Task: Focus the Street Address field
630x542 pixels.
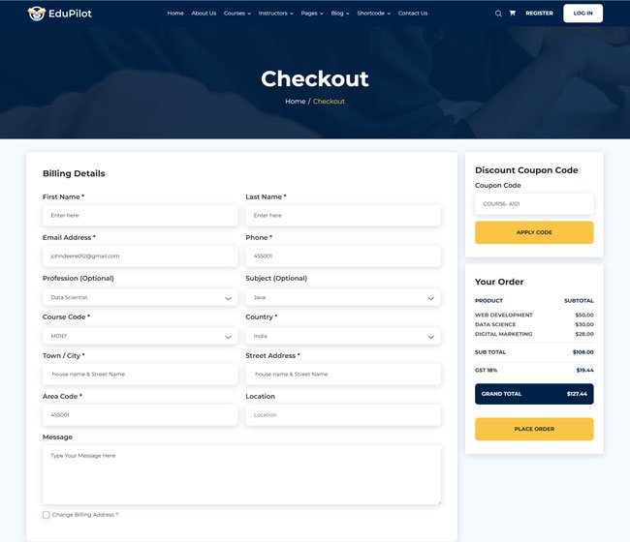Action: click(x=343, y=375)
